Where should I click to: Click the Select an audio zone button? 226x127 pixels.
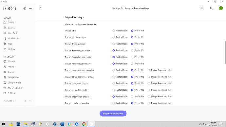coord(113,114)
